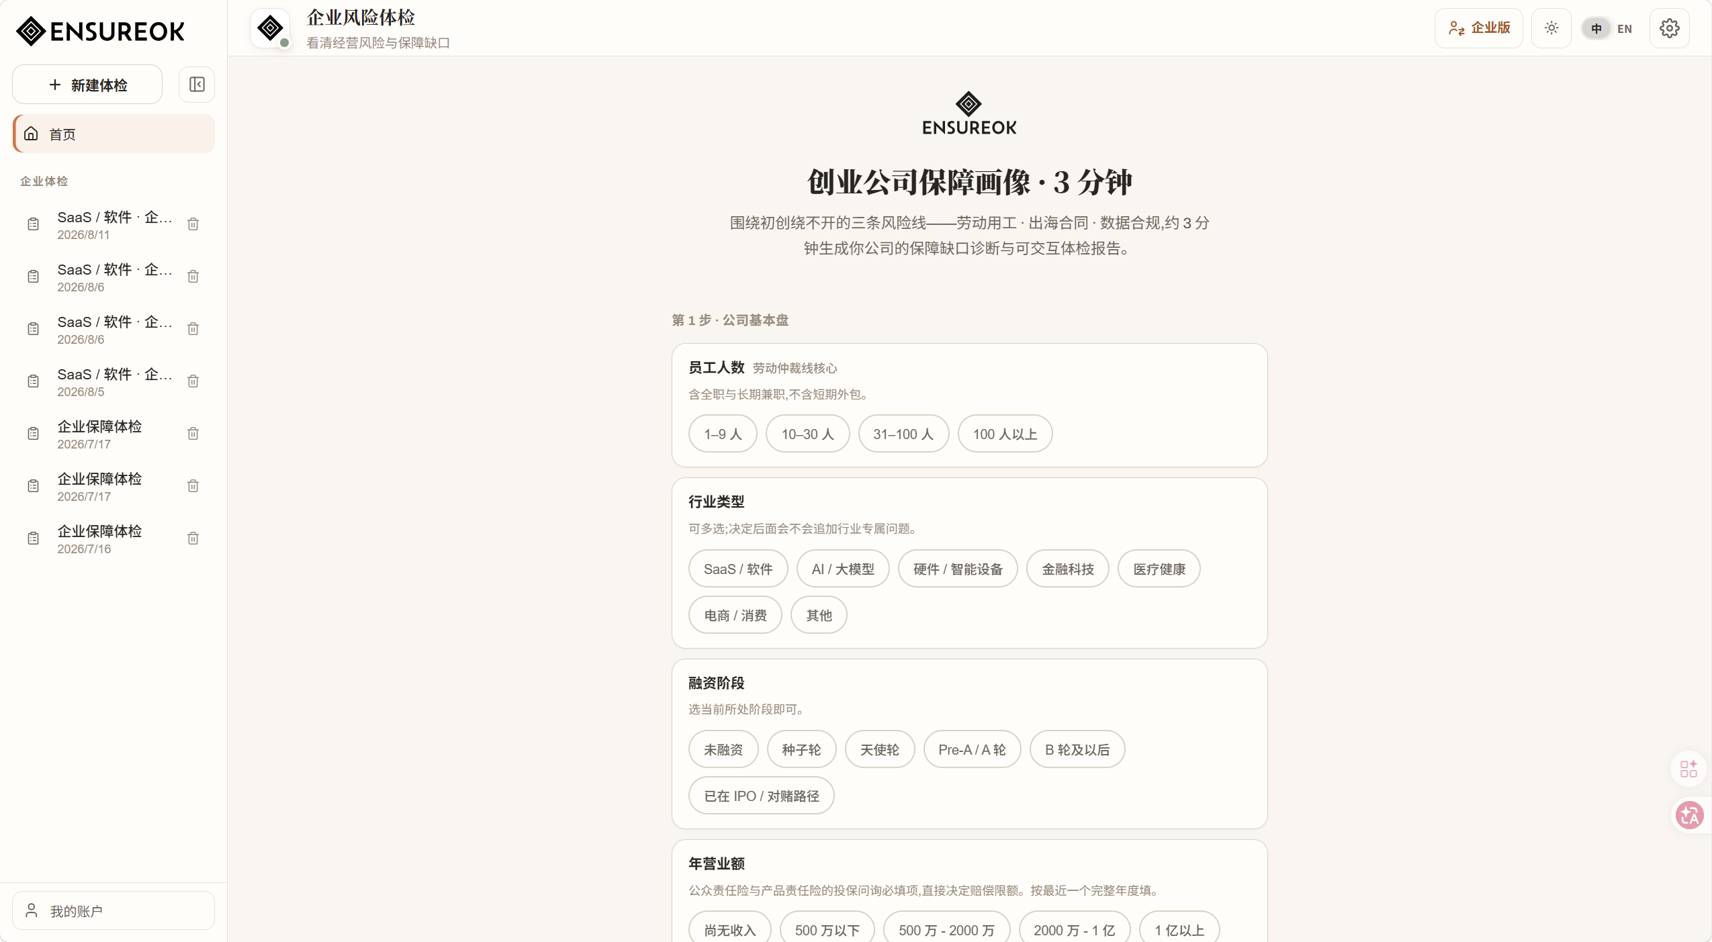The width and height of the screenshot is (1712, 942).
Task: Delete the 2026/7/16 企业保障体检
Action: coord(193,538)
